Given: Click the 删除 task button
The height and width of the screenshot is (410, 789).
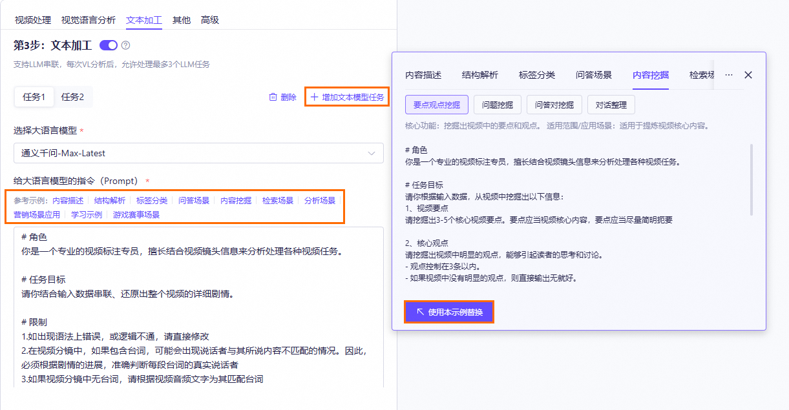Looking at the screenshot, I should [282, 97].
